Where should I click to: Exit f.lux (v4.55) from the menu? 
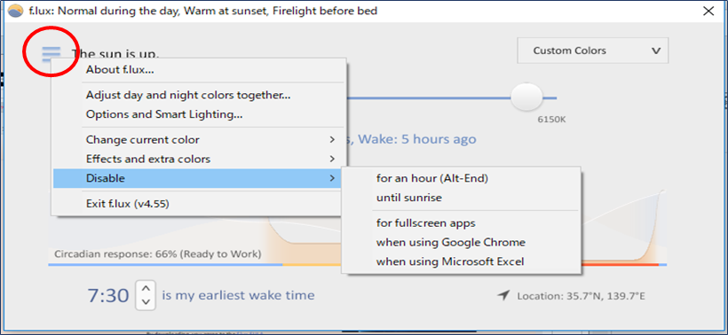pos(199,204)
